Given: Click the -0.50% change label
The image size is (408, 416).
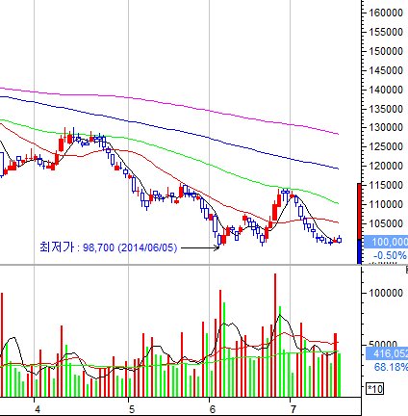Looking at the screenshot, I should click(x=390, y=255).
